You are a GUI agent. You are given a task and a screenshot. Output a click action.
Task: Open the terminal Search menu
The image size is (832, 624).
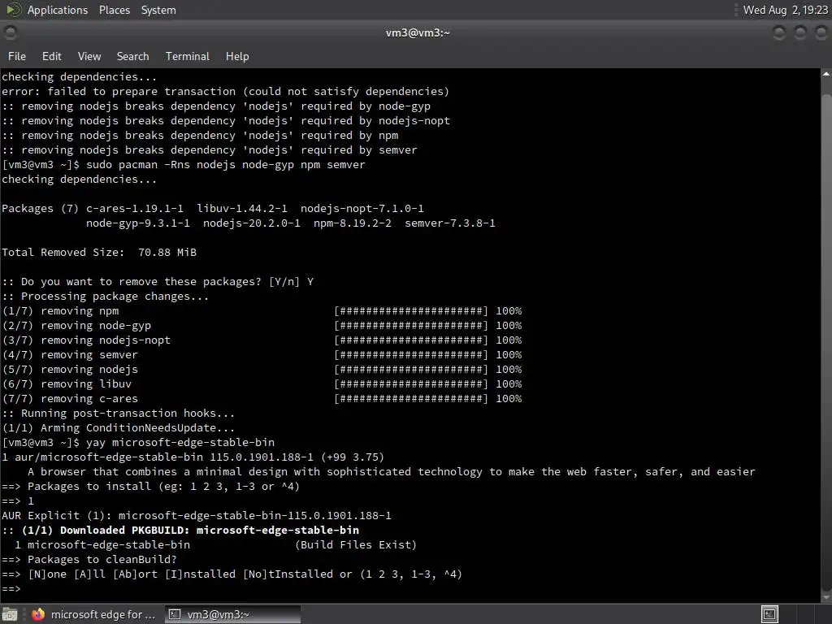tap(132, 56)
